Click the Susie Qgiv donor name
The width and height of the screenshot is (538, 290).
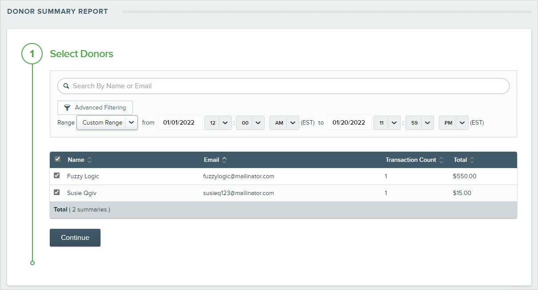[83, 193]
